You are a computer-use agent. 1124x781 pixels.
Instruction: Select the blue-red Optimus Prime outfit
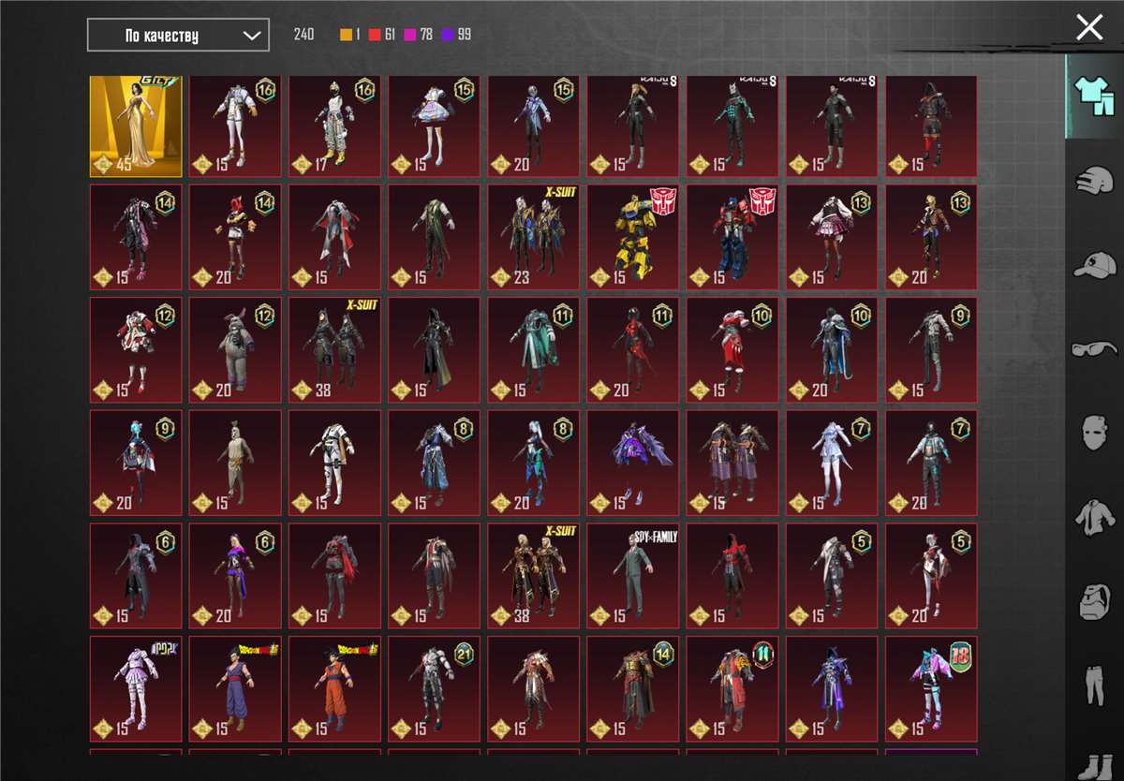[x=732, y=237]
